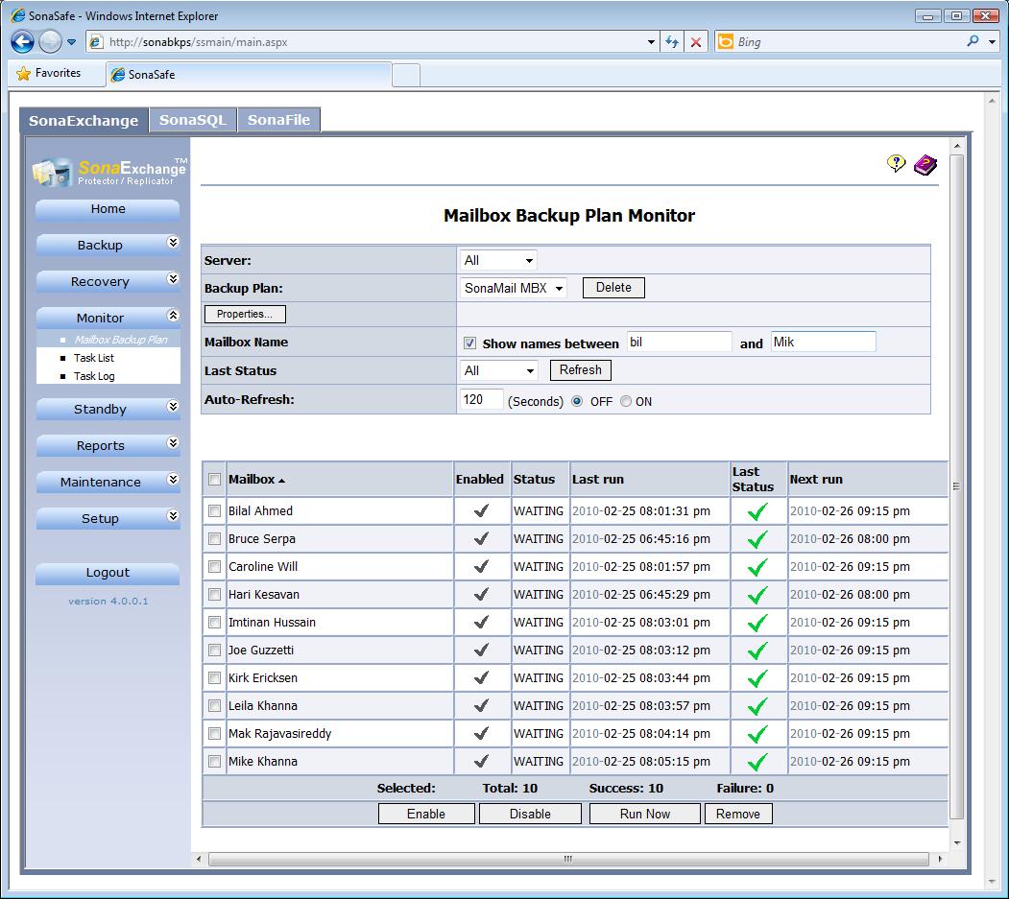This screenshot has height=899, width=1009.
Task: Click the Remove button
Action: point(738,814)
